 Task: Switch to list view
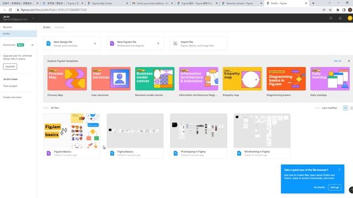pyautogui.click(x=351, y=108)
